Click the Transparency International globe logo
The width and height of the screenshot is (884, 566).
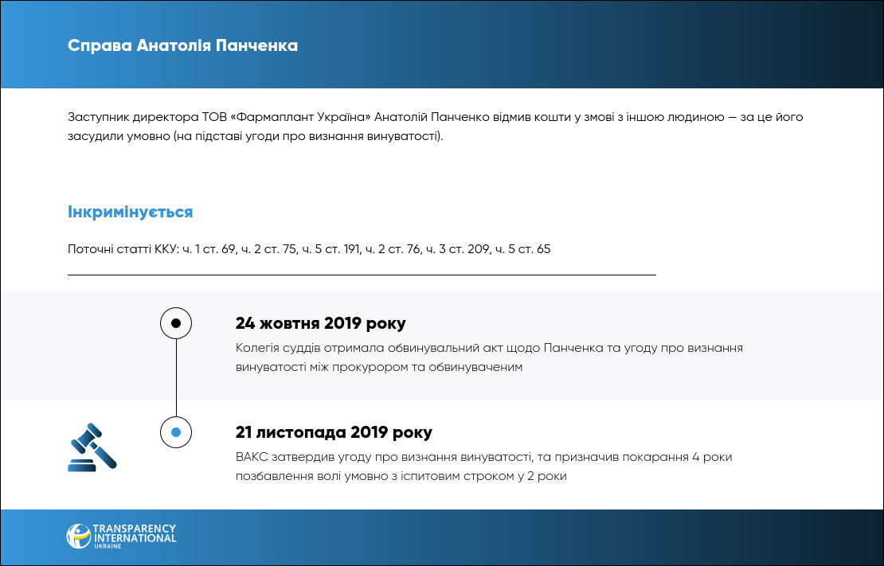pos(78,536)
